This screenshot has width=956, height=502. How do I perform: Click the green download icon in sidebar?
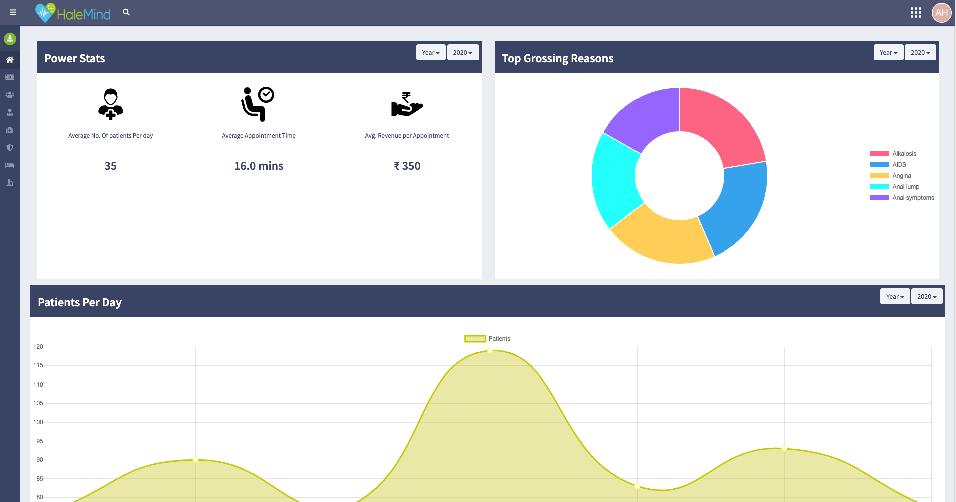tap(10, 39)
